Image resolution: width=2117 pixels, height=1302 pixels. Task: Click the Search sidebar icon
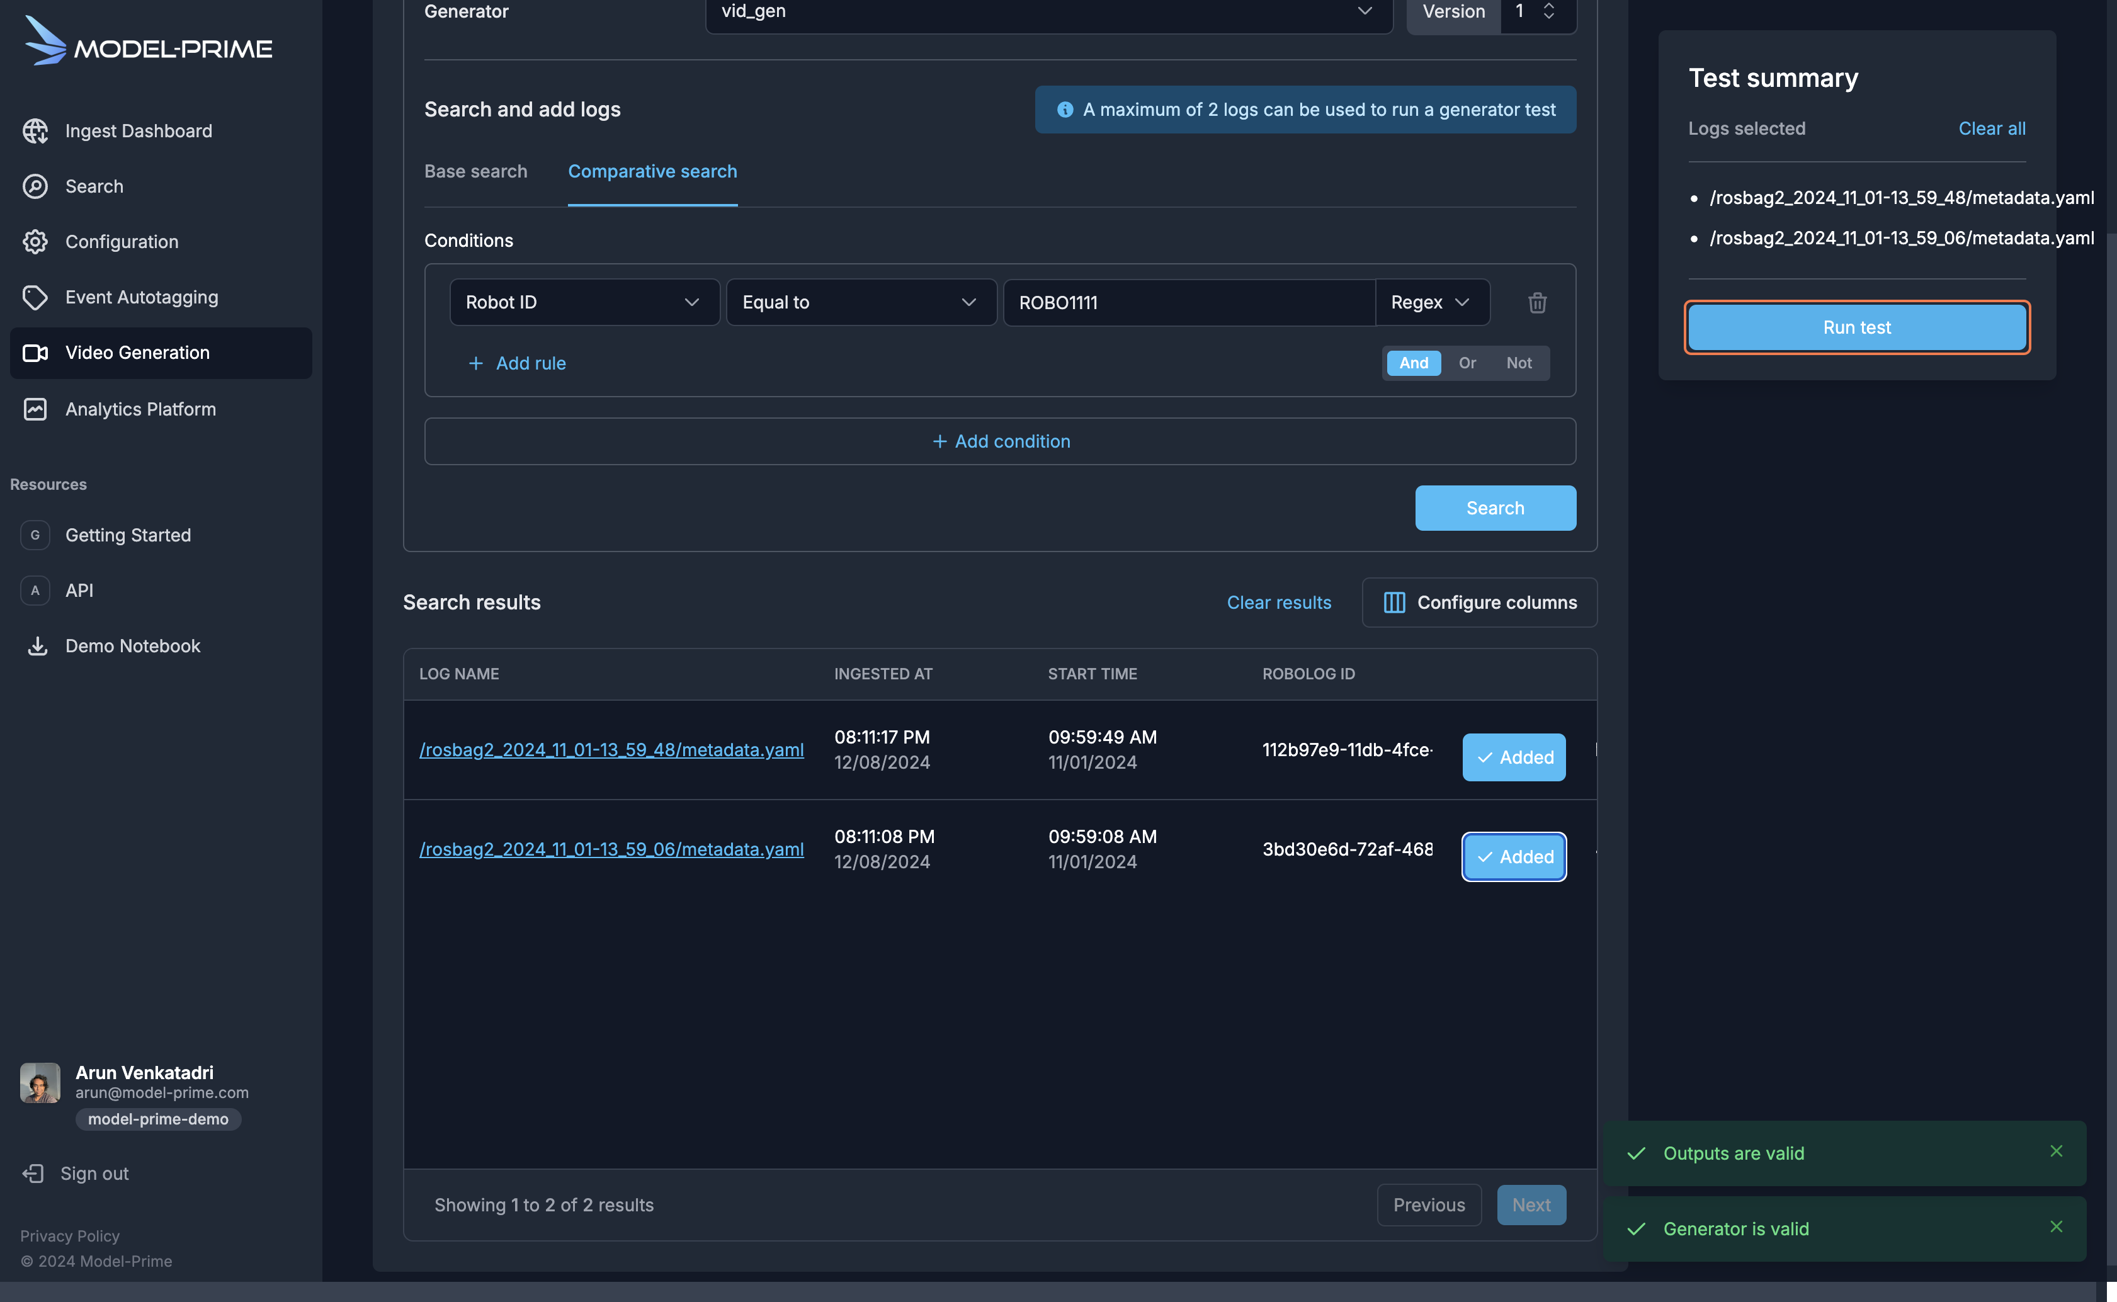pos(35,186)
